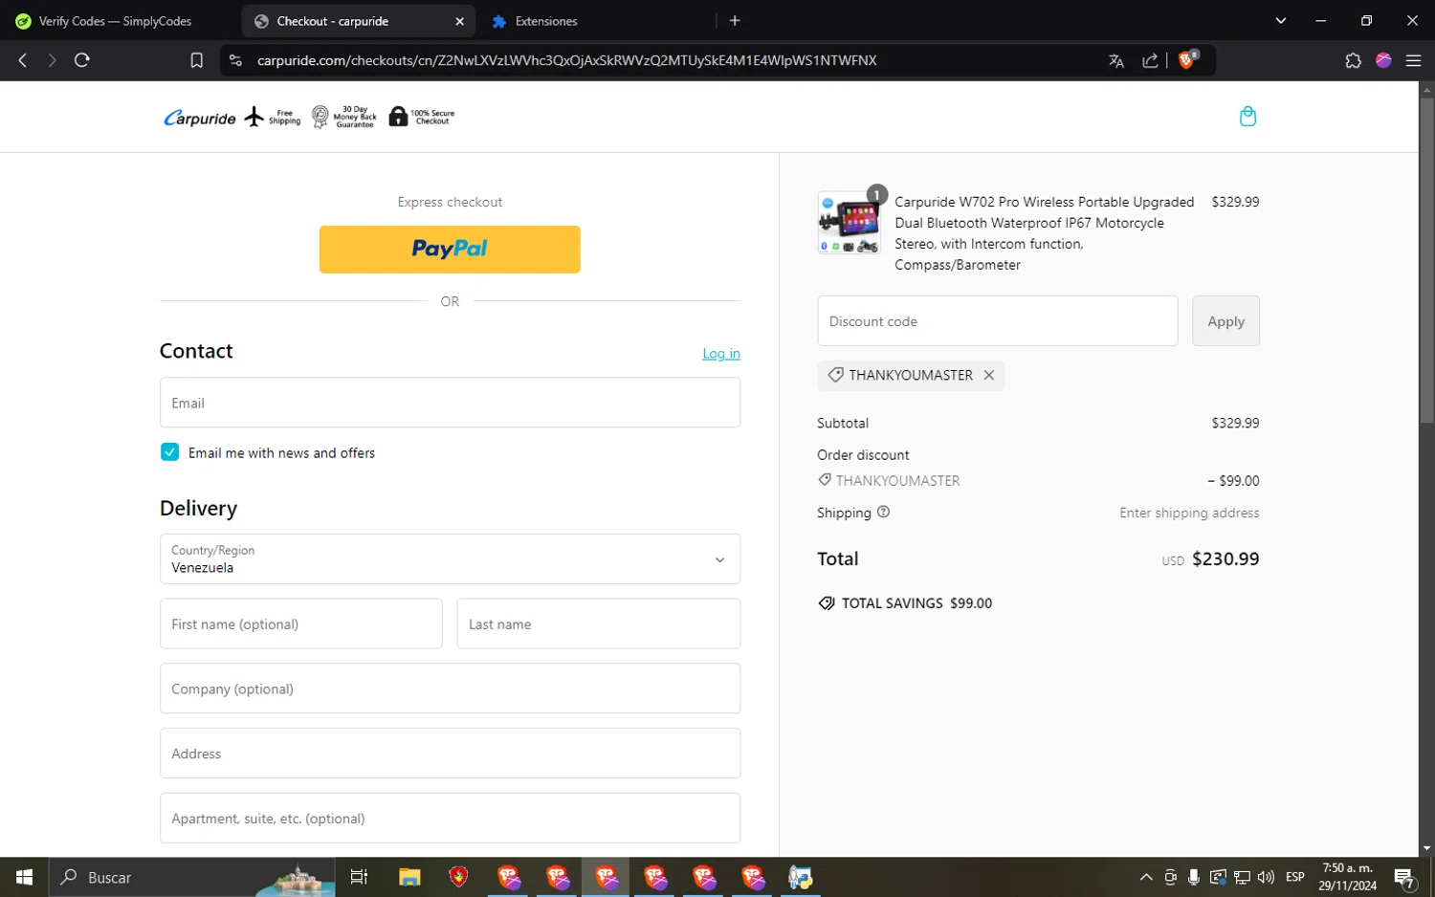Click the Last name field
Screen dimensions: 1435x897
coord(599,624)
